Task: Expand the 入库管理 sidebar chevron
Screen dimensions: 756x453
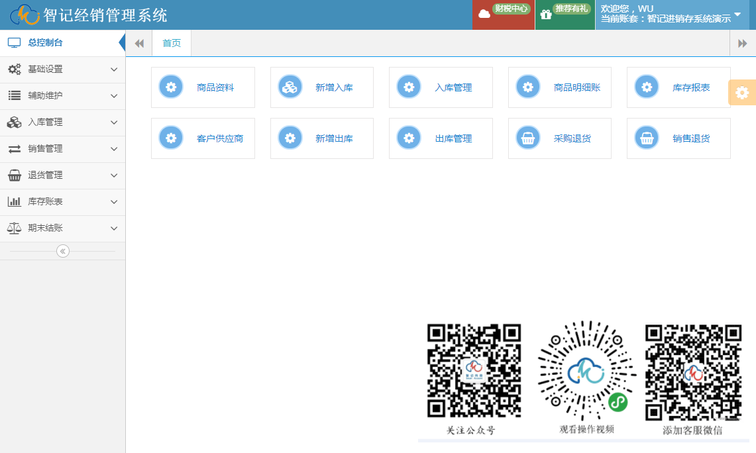Action: 114,123
